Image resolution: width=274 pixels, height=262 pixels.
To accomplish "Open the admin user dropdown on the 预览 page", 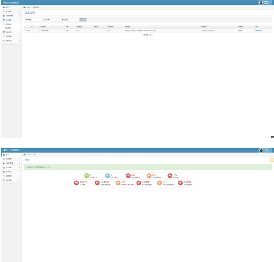I will (266, 150).
